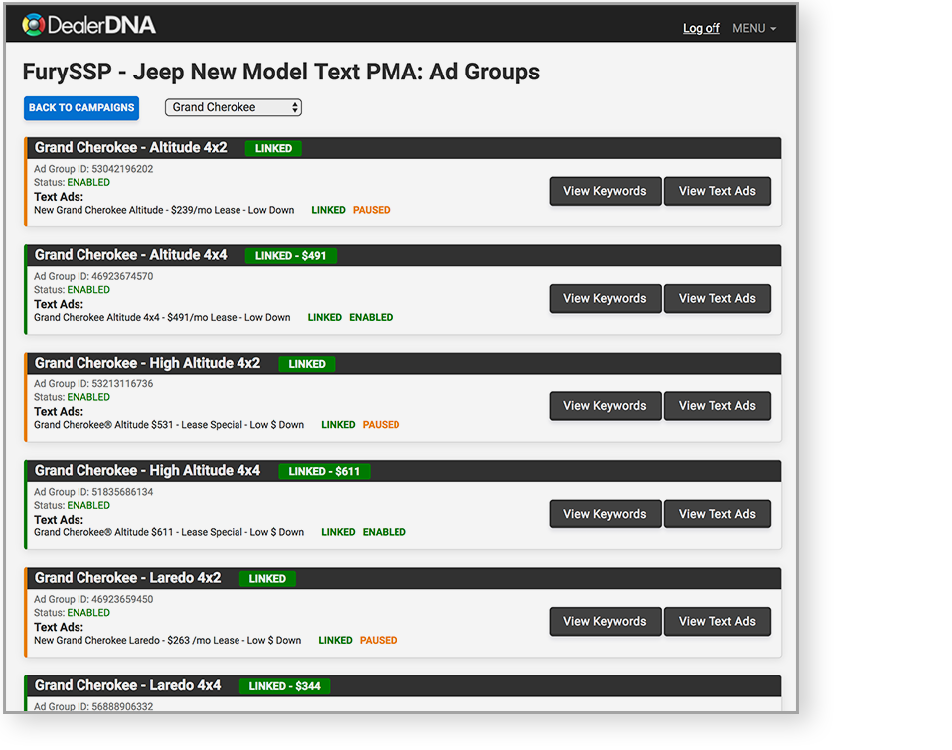This screenshot has width=952, height=750.
Task: View Text Ads for High Altitude 4x4
Action: (717, 514)
